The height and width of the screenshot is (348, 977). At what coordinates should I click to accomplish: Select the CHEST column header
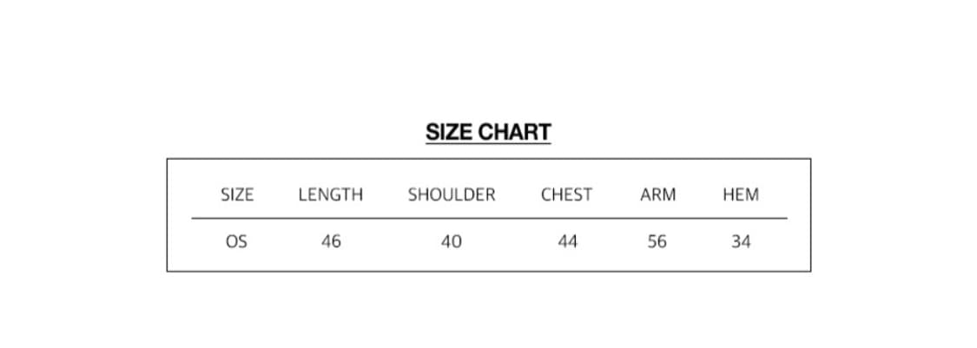566,195
